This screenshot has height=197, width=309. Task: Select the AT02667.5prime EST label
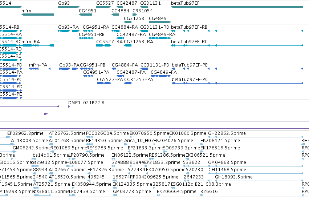point(67,170)
